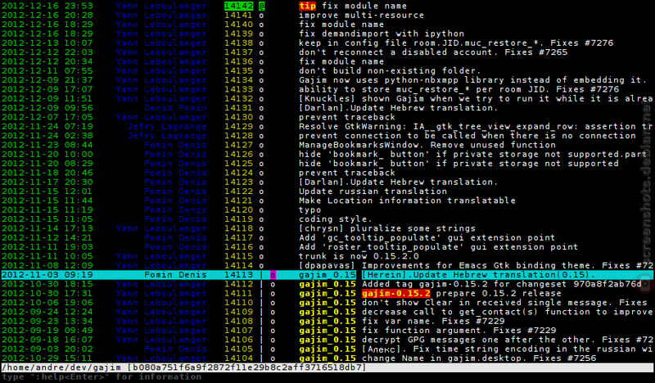The height and width of the screenshot is (383, 655).
Task: Select revision number 14142 at tip
Action: (238, 6)
